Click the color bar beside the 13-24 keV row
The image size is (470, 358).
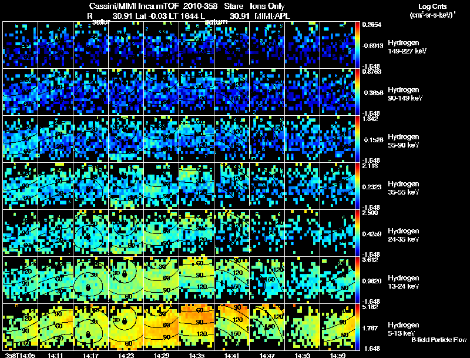pos(357,280)
